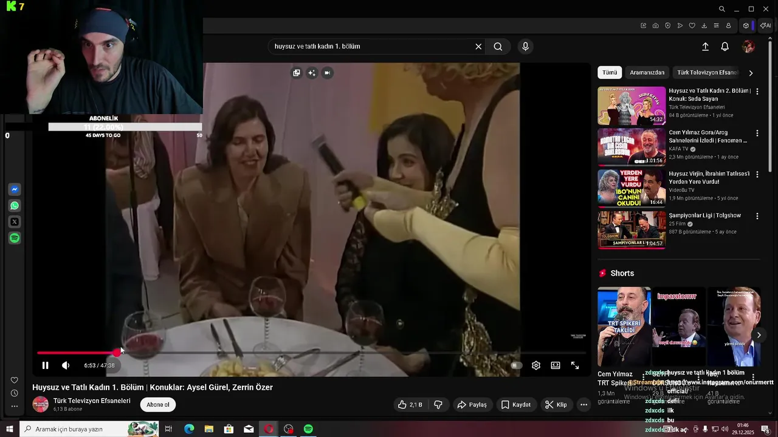This screenshot has height=437, width=778.
Task: Open File Explorer from the taskbar
Action: point(208,429)
